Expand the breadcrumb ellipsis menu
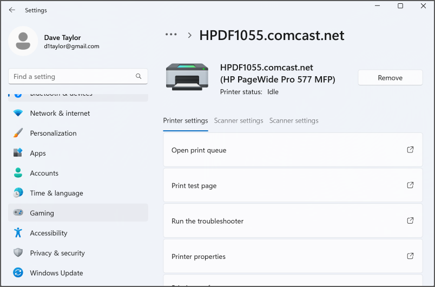 (x=171, y=35)
